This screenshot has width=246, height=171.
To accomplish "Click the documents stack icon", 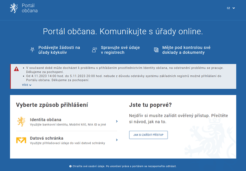I will coord(156,50).
